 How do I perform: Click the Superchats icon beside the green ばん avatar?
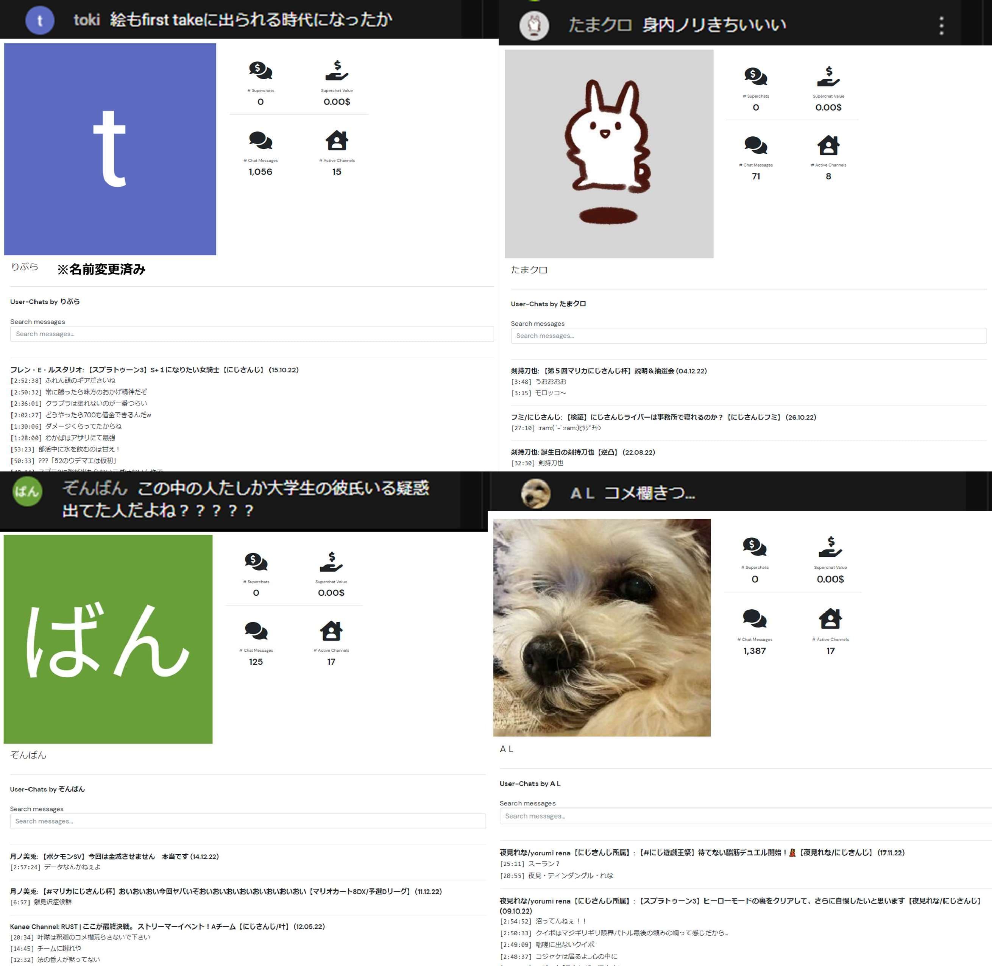click(256, 562)
